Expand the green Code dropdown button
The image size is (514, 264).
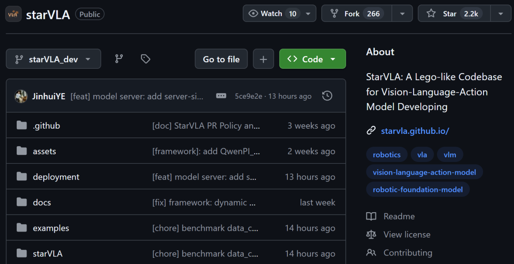pos(312,59)
